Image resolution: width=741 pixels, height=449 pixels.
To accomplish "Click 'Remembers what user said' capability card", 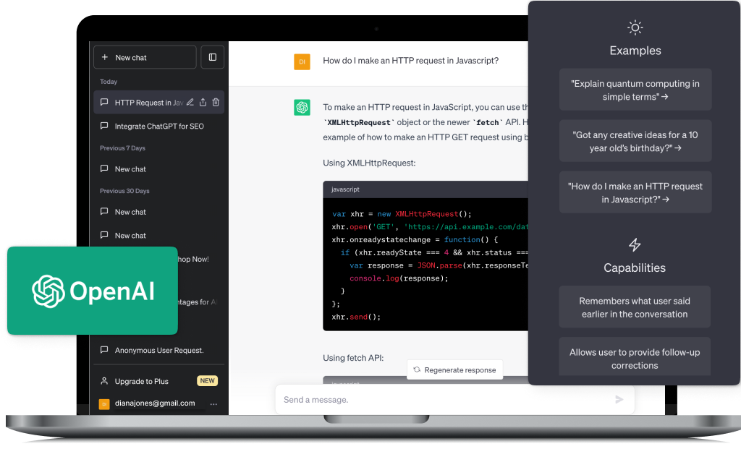I will tap(635, 307).
